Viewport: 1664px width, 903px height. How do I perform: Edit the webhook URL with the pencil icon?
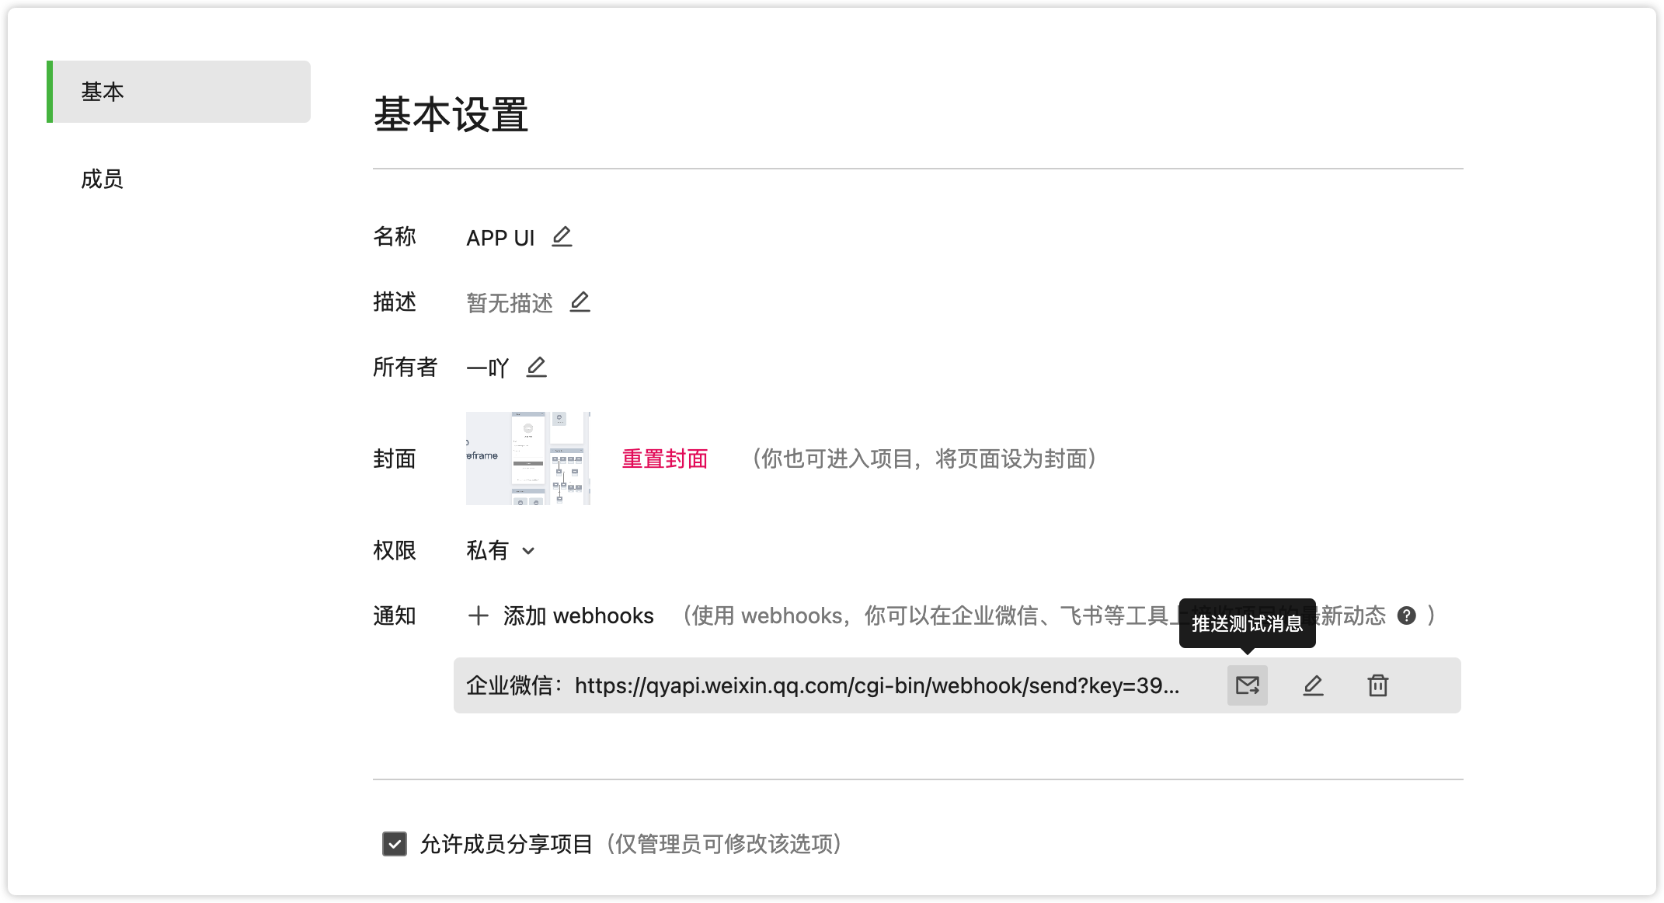tap(1313, 685)
